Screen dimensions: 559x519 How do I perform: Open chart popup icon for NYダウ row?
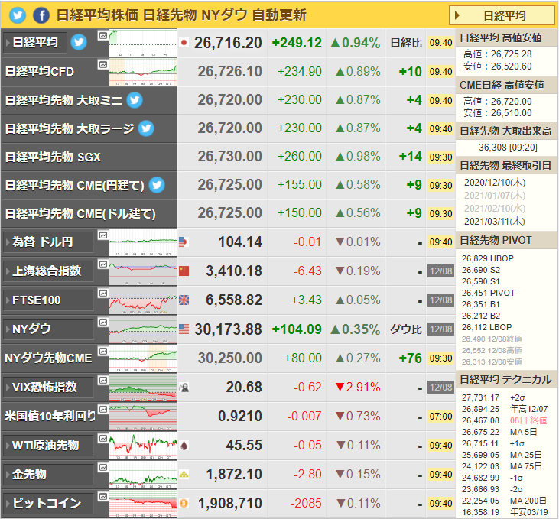click(103, 323)
